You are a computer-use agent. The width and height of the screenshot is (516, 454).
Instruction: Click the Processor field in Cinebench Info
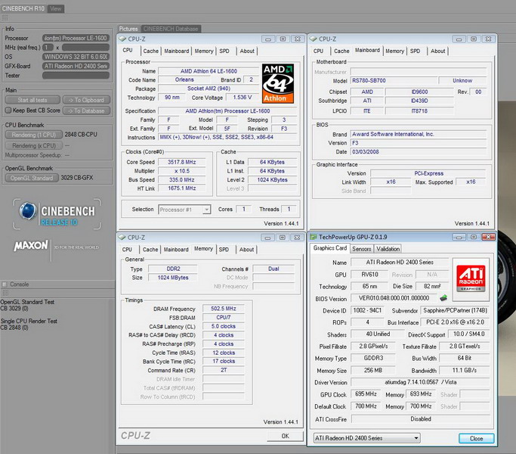point(76,39)
